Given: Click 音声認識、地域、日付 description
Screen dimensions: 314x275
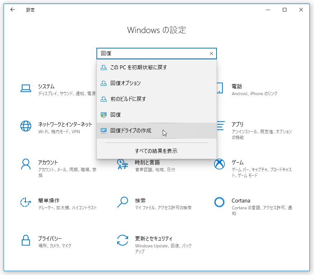Looking at the screenshot, I should pos(155,170).
